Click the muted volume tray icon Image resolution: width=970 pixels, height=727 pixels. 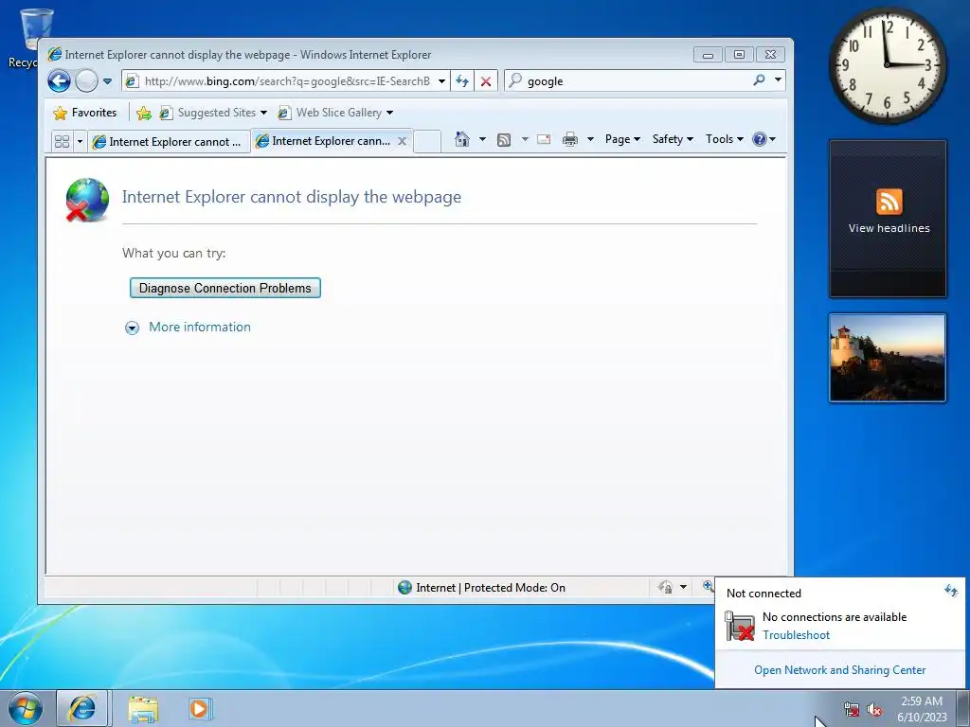click(874, 710)
